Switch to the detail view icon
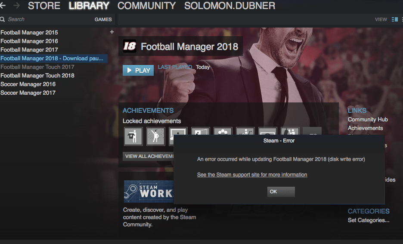 394,19
